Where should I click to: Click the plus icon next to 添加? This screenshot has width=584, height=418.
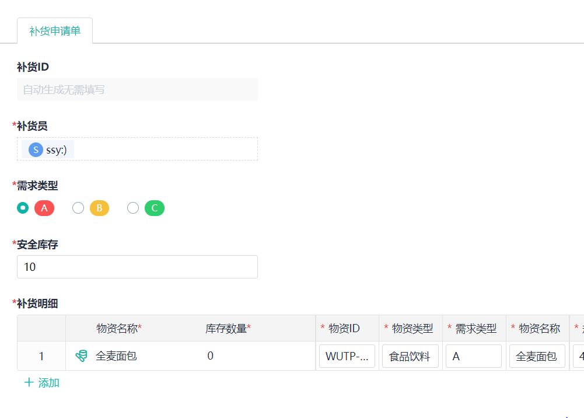click(x=29, y=383)
